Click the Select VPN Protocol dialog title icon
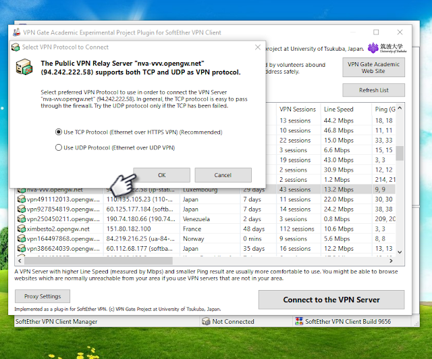This screenshot has width=432, height=359. pyautogui.click(x=16, y=47)
